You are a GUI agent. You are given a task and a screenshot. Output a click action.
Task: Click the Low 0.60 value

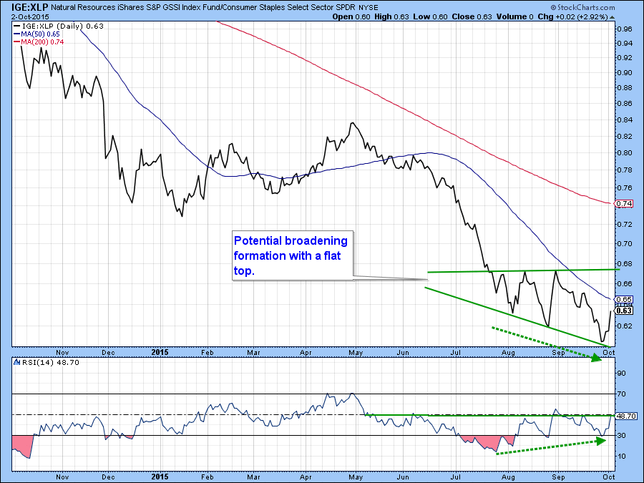tap(430, 17)
